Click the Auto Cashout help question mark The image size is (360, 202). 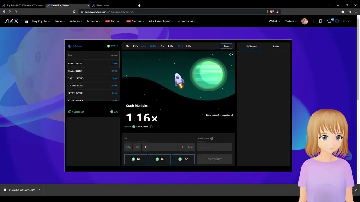click(x=212, y=138)
